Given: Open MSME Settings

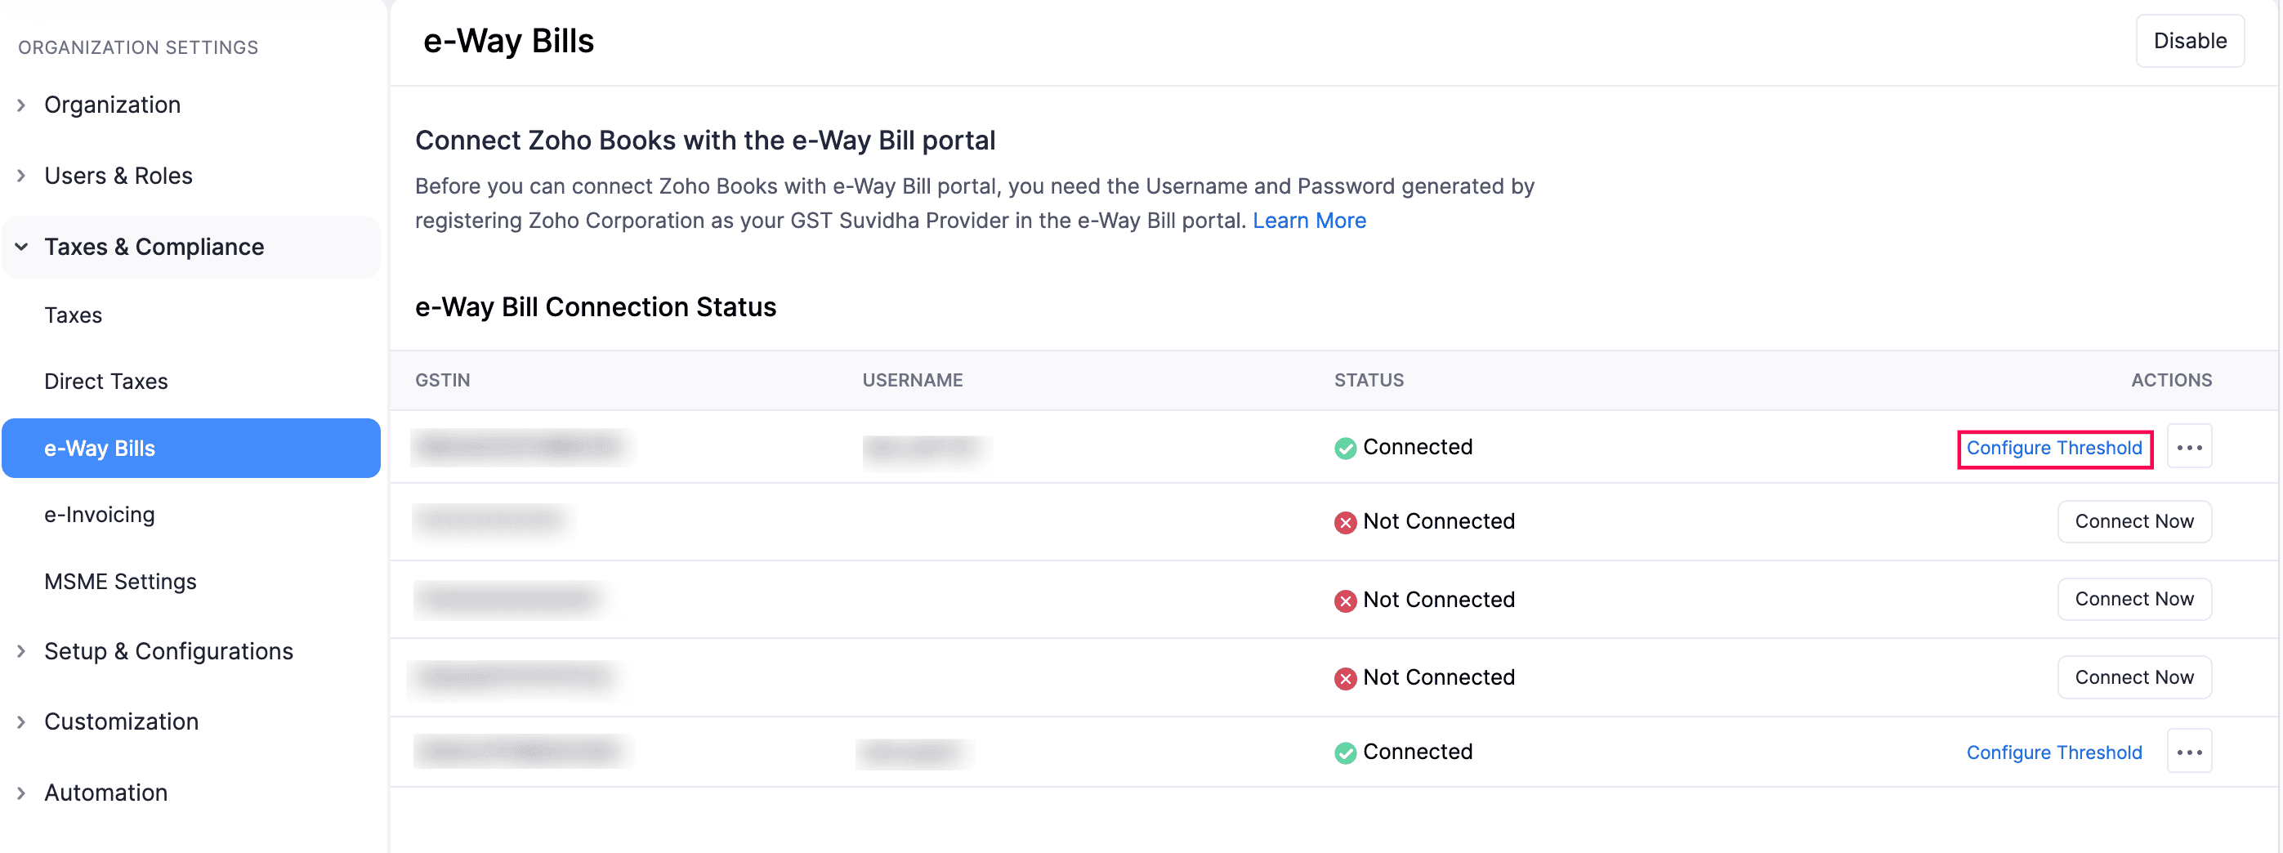Looking at the screenshot, I should (x=121, y=581).
